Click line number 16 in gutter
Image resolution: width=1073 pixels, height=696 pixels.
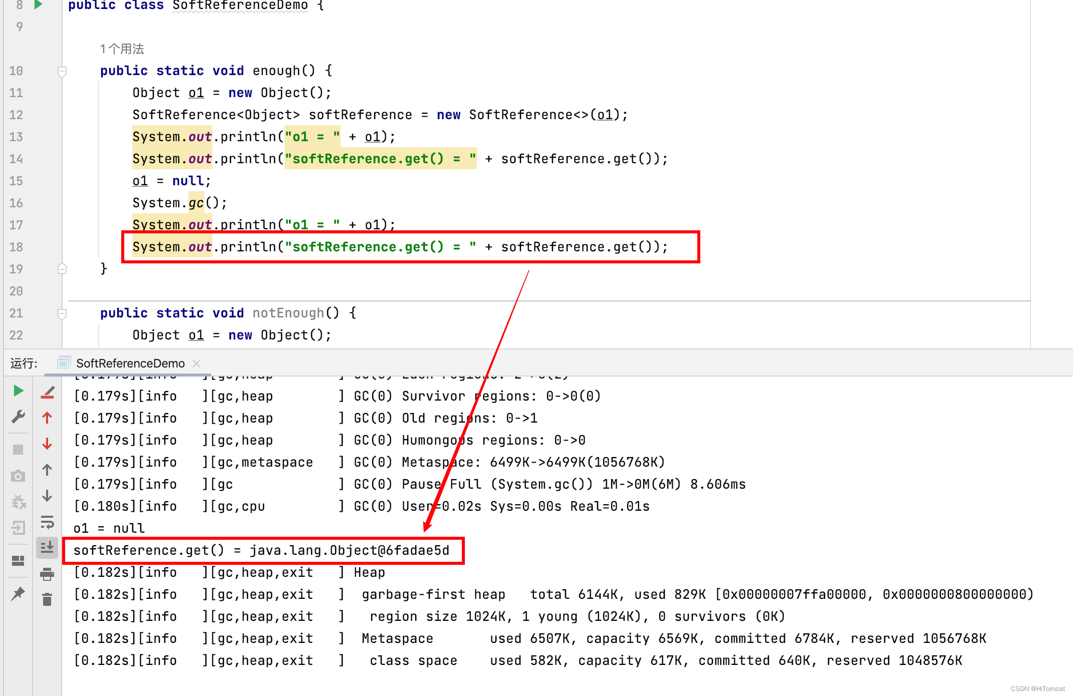(16, 203)
